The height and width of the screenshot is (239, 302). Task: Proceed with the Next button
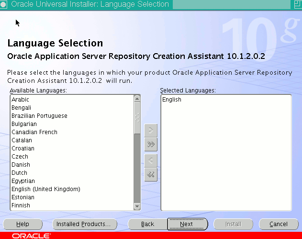coord(188,224)
